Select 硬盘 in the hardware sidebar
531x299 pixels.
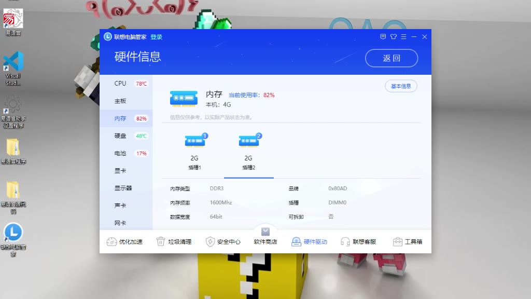(x=126, y=136)
